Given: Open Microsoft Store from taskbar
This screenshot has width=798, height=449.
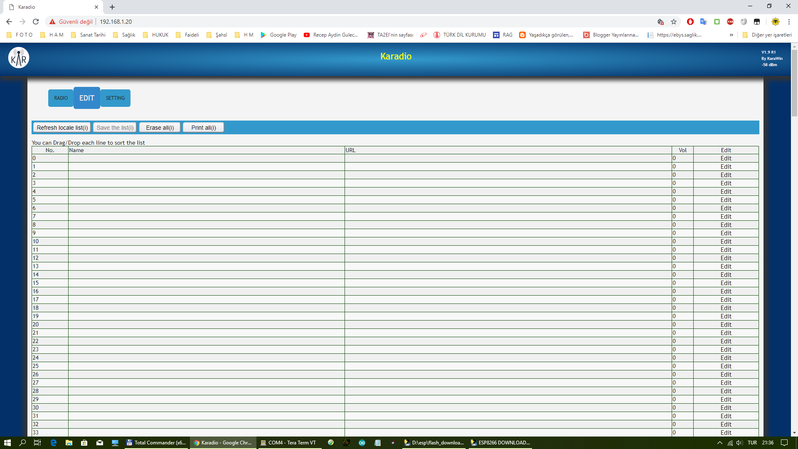Looking at the screenshot, I should [84, 443].
